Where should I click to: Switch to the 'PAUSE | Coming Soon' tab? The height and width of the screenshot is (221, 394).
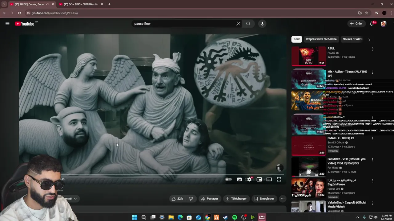click(x=31, y=4)
